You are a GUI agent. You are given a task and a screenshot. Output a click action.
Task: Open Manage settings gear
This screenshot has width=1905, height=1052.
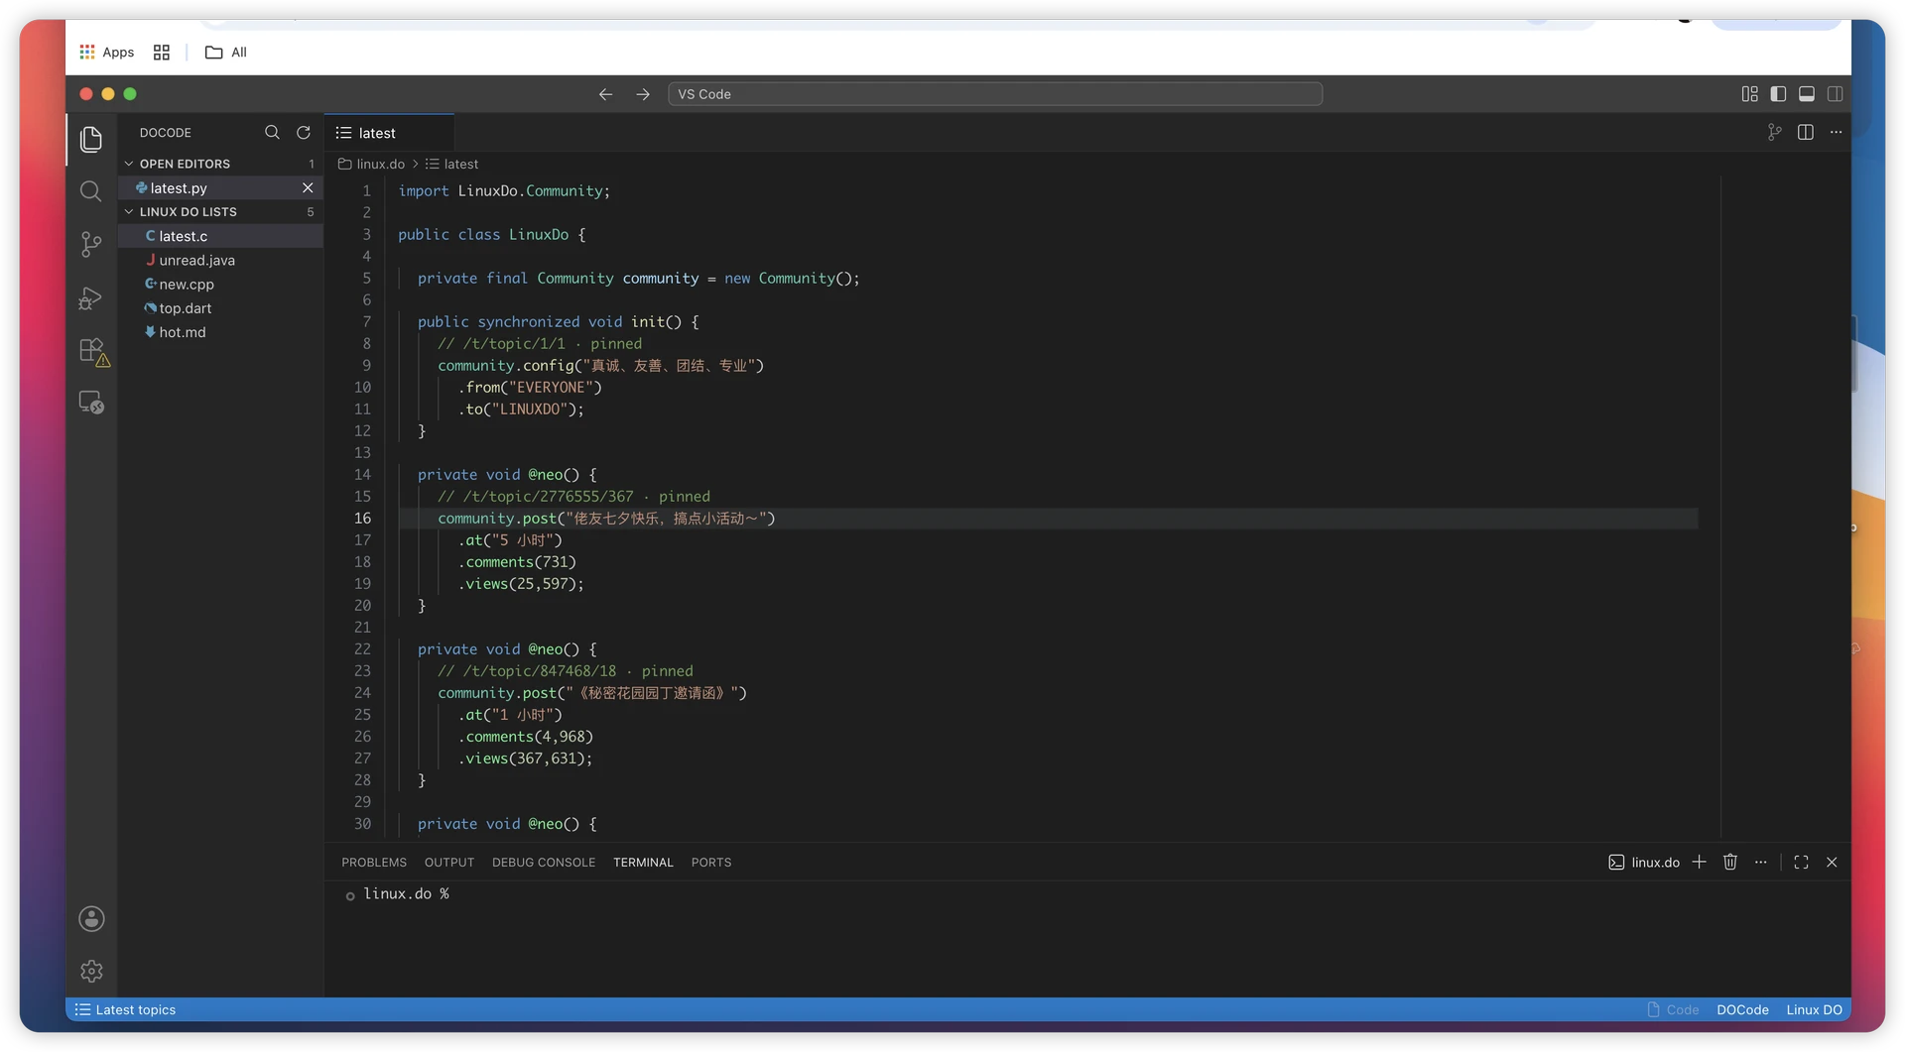pos(91,972)
